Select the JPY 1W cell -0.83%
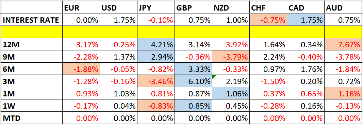Viewport: 363px width, 125px height. pyautogui.click(x=155, y=106)
